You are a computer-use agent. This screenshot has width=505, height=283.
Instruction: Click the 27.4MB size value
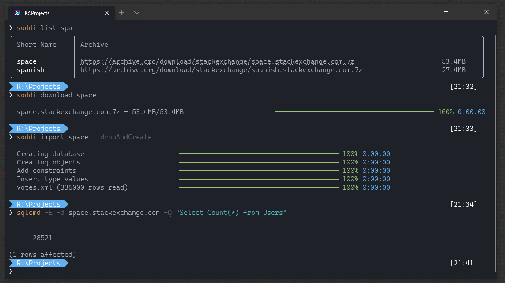click(x=453, y=70)
